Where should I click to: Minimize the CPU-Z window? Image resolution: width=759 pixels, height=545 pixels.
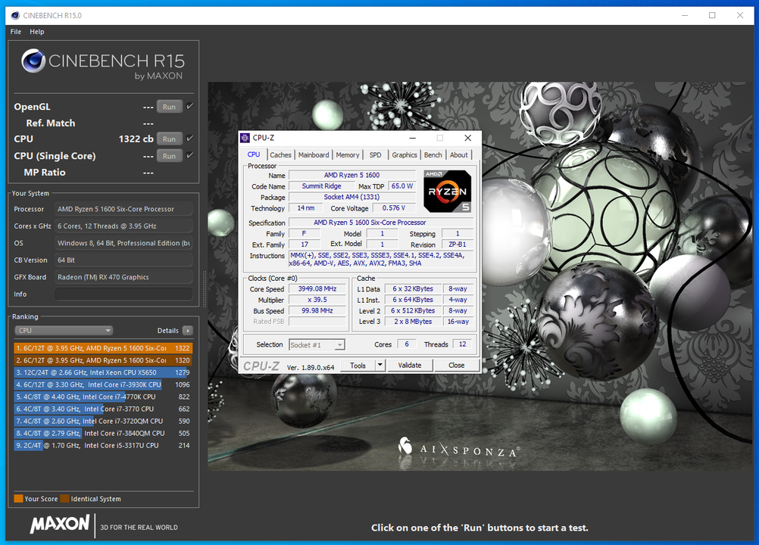[412, 138]
